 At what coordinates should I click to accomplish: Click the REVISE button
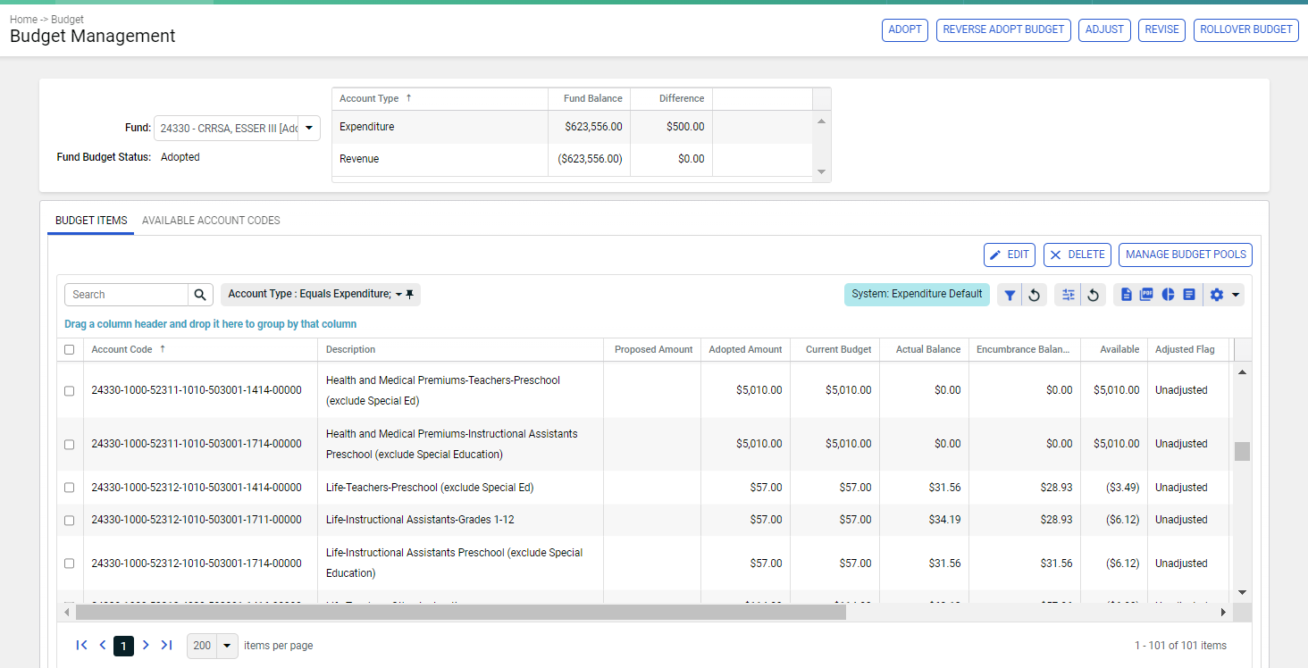pyautogui.click(x=1162, y=29)
